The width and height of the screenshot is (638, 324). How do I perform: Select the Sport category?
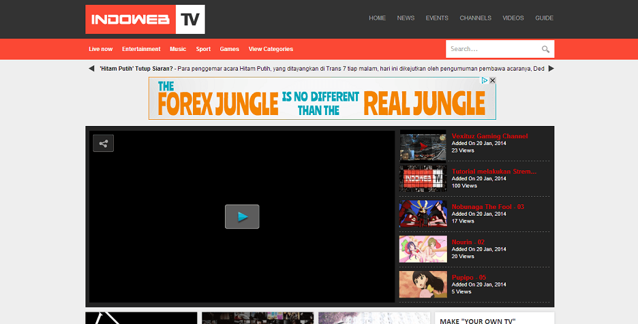203,49
